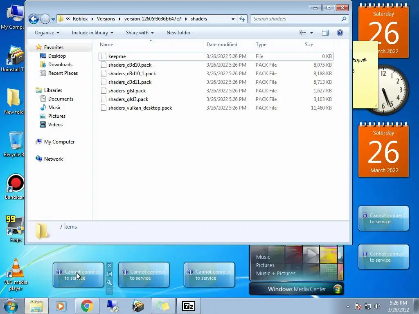Select Libraries in navigation pane
Viewport: 419px width, 314px height.
[x=49, y=90]
